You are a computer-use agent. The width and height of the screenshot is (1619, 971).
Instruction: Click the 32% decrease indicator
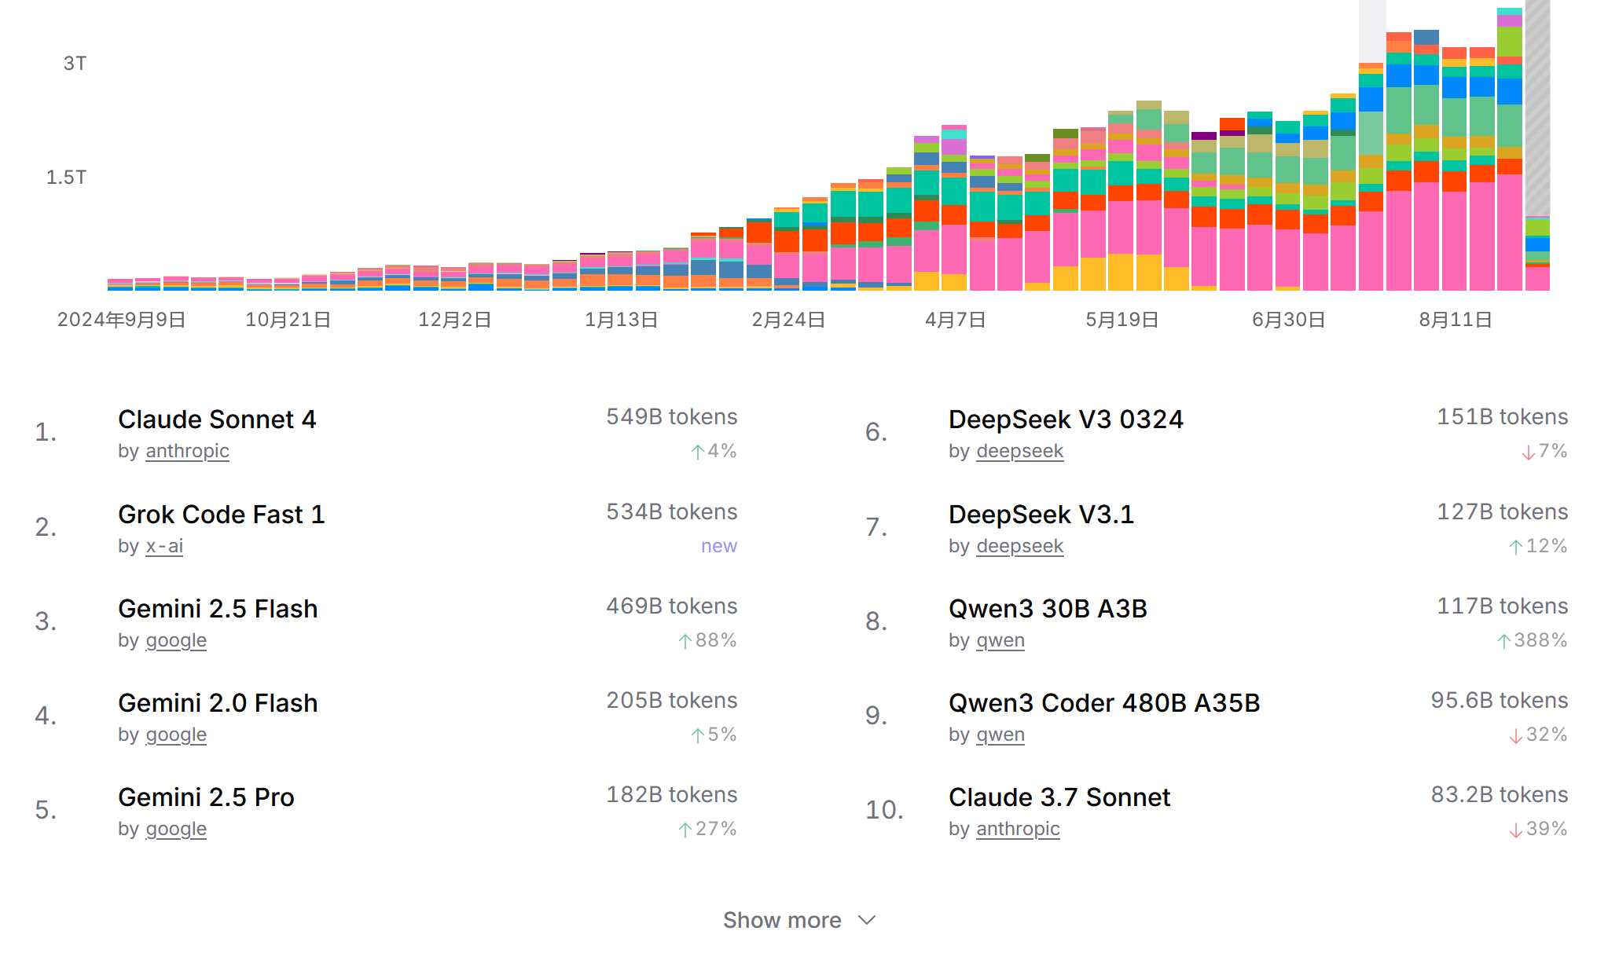tap(1538, 735)
